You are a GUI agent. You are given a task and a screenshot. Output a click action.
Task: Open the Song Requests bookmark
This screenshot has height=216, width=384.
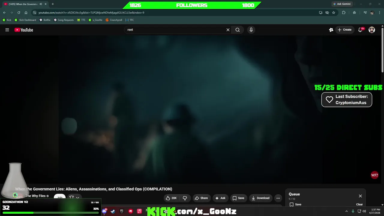[x=64, y=20]
